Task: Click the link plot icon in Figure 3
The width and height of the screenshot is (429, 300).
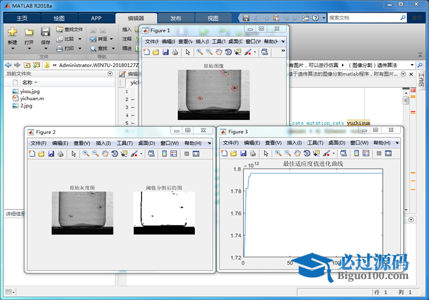Action: tap(344, 154)
